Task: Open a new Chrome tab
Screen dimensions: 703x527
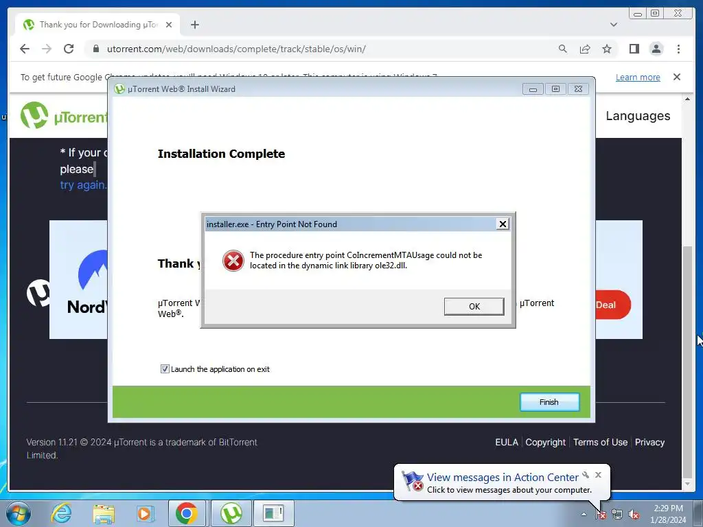Action: [x=194, y=25]
